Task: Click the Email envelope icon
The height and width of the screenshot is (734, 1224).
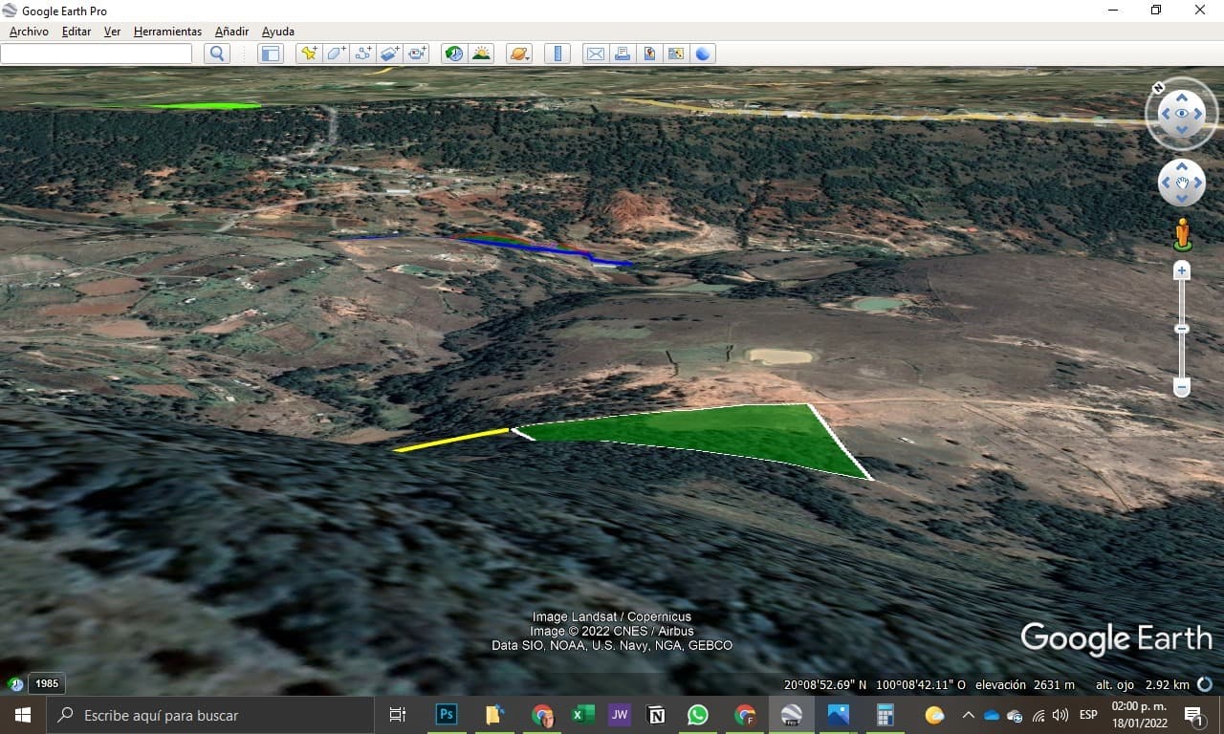Action: click(596, 54)
